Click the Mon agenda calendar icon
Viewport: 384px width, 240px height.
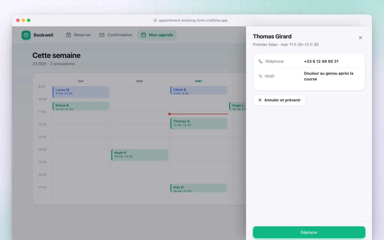[x=143, y=35]
